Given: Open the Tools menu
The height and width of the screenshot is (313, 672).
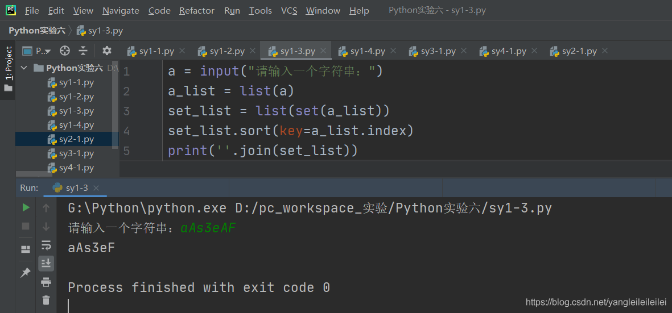Looking at the screenshot, I should pos(261,11).
